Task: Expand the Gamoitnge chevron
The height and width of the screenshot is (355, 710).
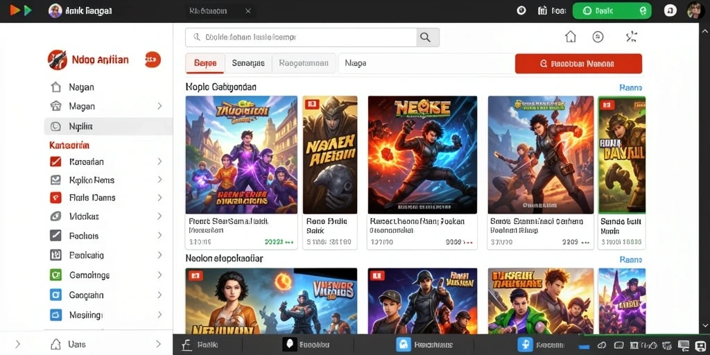Action: [160, 275]
